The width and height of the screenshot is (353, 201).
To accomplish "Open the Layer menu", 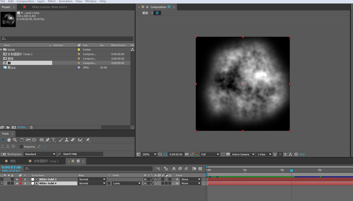I will point(41,1).
